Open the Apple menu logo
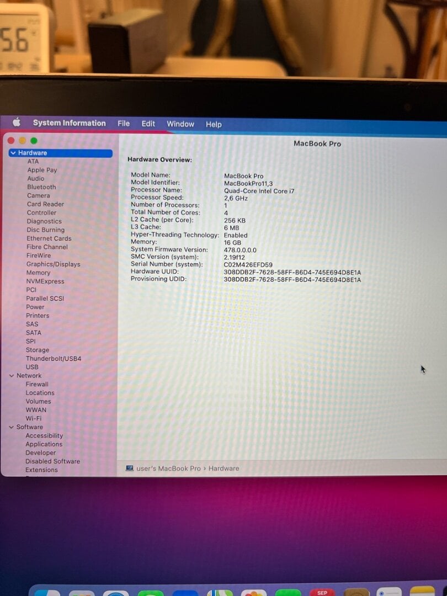447x596 pixels. [17, 122]
